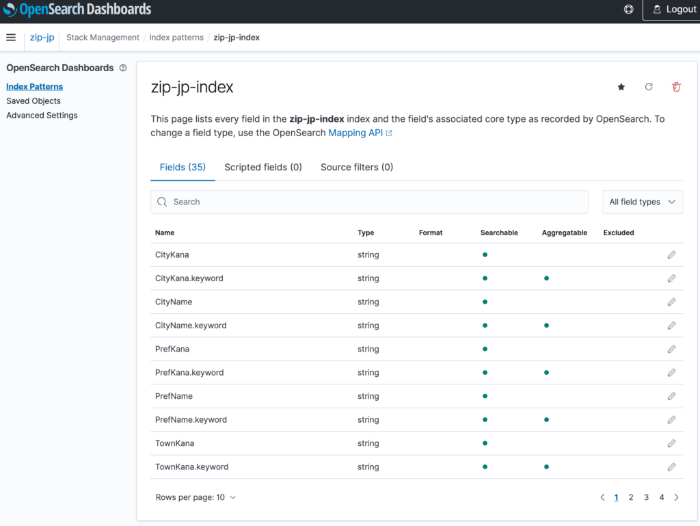Click the zip-jp-index breadcrumb
This screenshot has height=526, width=700.
coord(237,38)
